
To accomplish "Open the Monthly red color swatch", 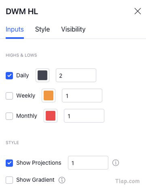I will point(50,115).
